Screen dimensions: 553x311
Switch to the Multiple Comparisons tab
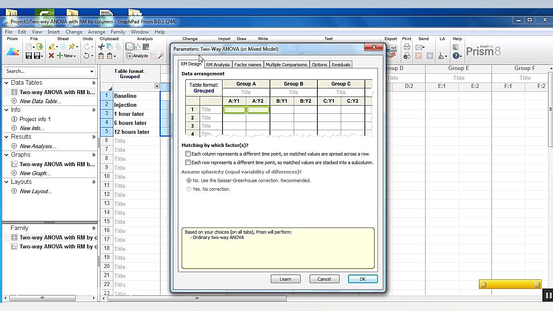286,65
